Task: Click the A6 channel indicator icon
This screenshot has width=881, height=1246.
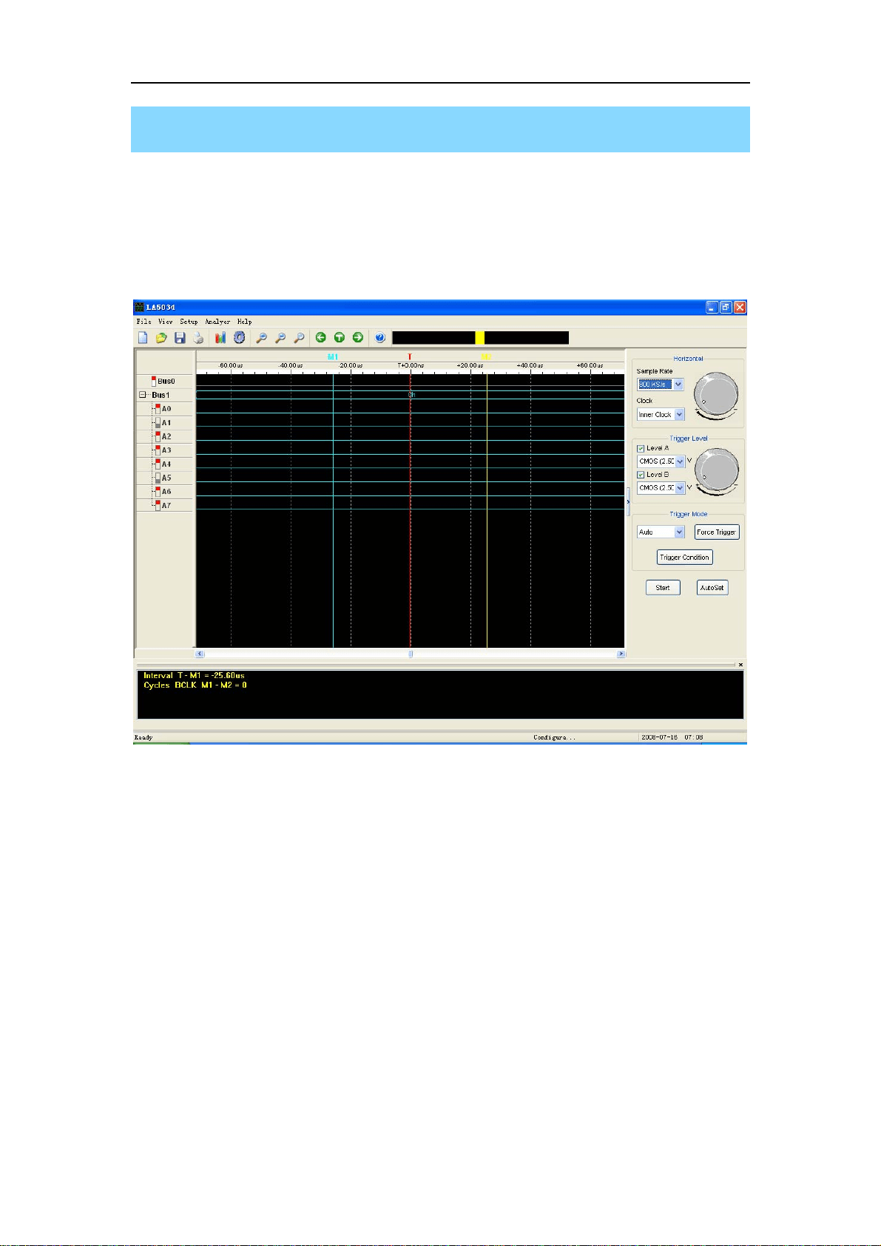Action: [x=158, y=492]
